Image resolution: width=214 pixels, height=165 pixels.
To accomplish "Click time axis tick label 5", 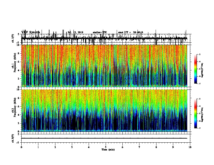I will tap(106, 147).
